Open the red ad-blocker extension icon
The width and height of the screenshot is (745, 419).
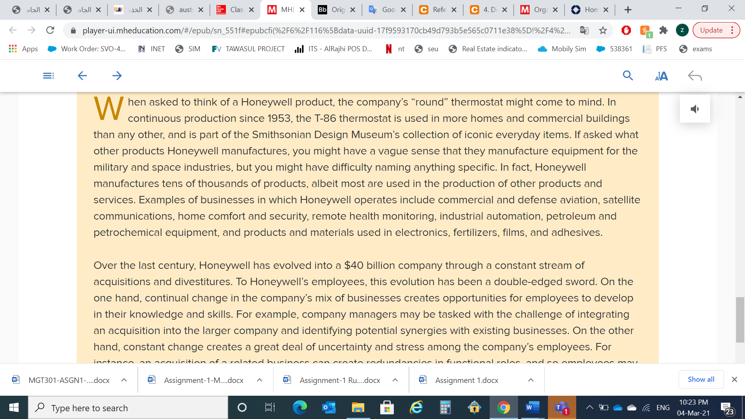pyautogui.click(x=626, y=30)
